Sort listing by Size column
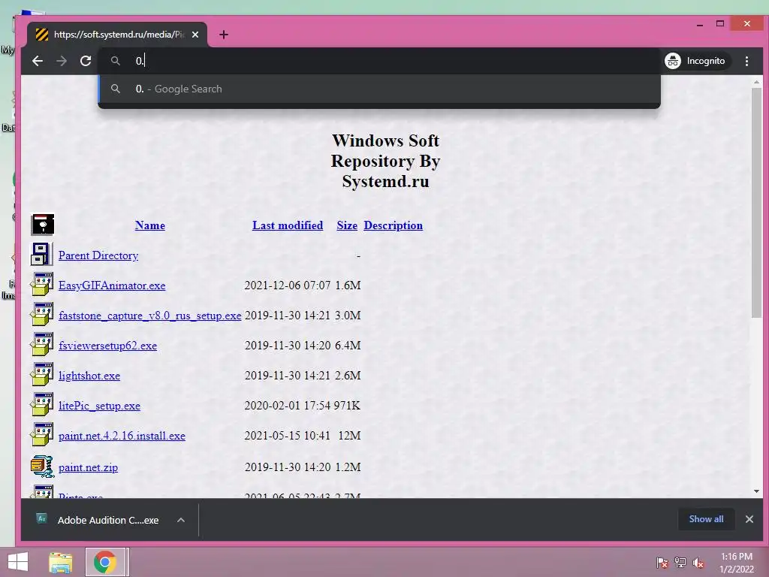The height and width of the screenshot is (577, 769). (347, 225)
